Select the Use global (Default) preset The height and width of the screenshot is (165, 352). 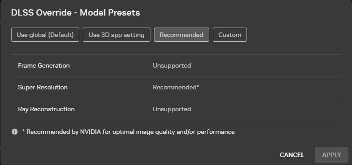[x=45, y=35]
